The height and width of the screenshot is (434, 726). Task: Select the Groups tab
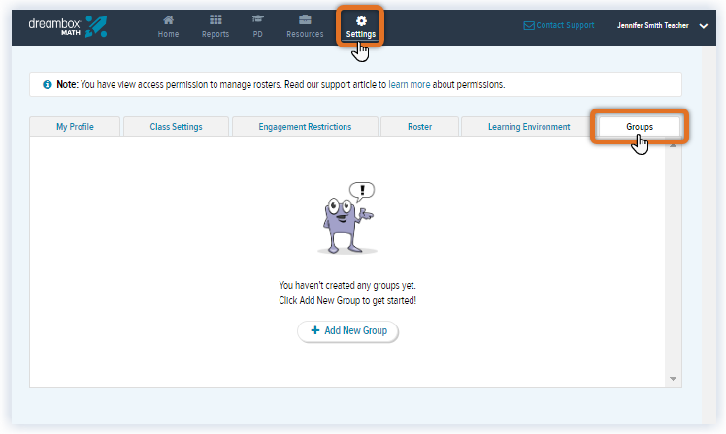point(639,127)
